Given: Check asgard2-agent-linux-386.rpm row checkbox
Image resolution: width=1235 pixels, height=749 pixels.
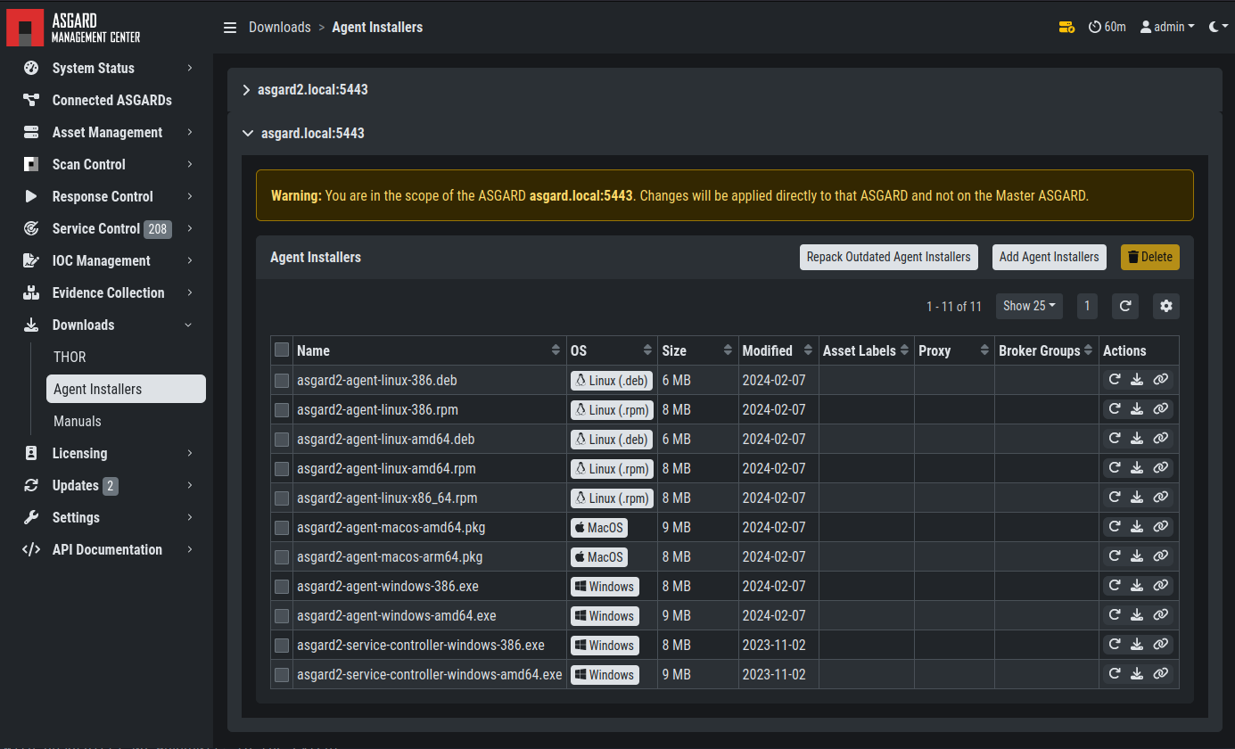Looking at the screenshot, I should pyautogui.click(x=282, y=410).
